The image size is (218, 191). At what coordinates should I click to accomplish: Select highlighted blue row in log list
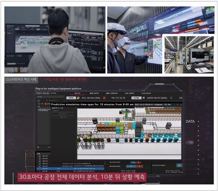coord(71,169)
